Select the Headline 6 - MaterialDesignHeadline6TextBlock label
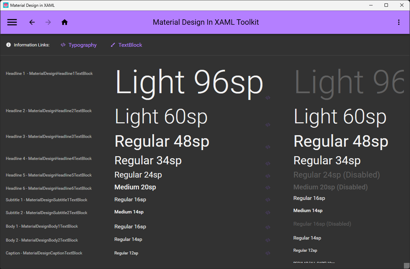This screenshot has height=269, width=410. (49, 188)
